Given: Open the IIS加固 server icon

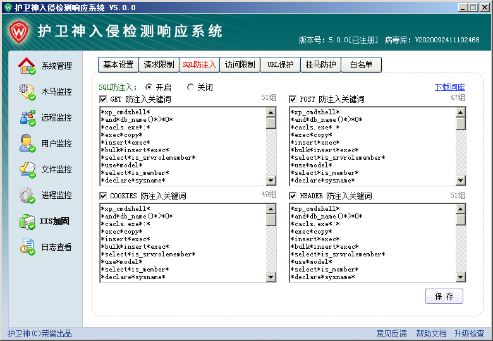Looking at the screenshot, I should coord(27,221).
